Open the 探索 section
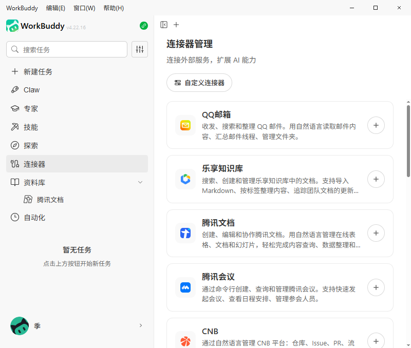The width and height of the screenshot is (411, 348). pos(77,145)
